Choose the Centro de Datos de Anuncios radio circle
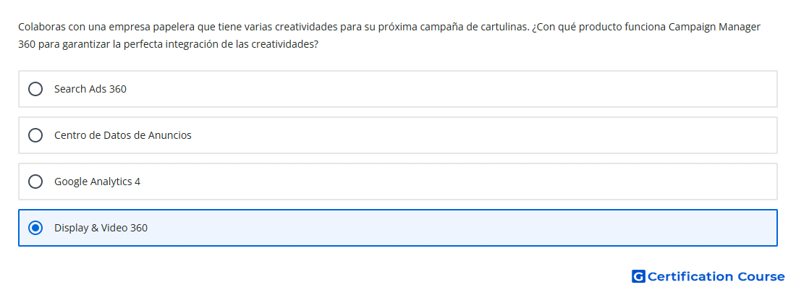The image size is (796, 290). [35, 135]
